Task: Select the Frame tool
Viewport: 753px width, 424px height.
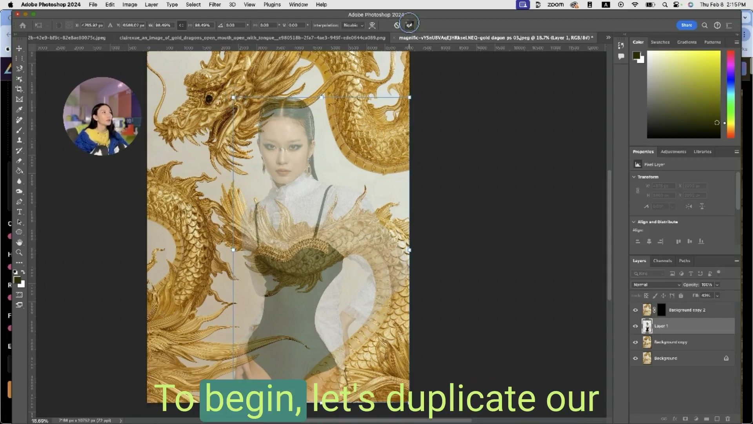Action: [19, 99]
